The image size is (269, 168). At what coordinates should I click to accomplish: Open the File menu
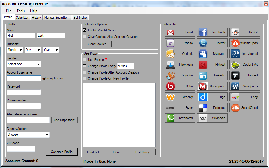[9, 11]
